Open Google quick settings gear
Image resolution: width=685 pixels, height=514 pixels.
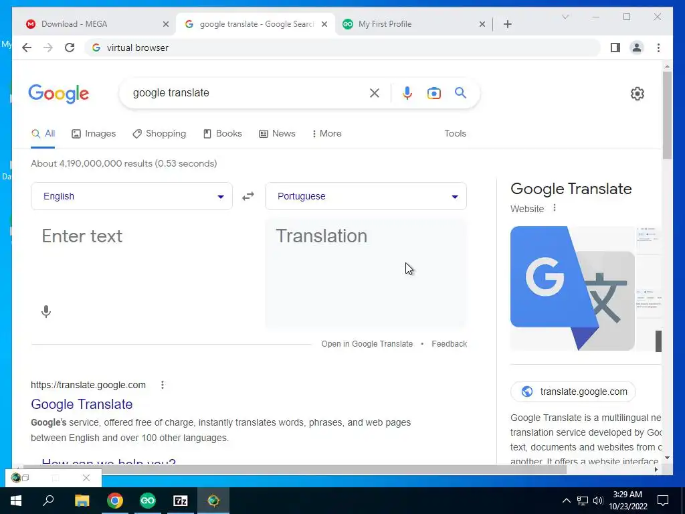638,94
